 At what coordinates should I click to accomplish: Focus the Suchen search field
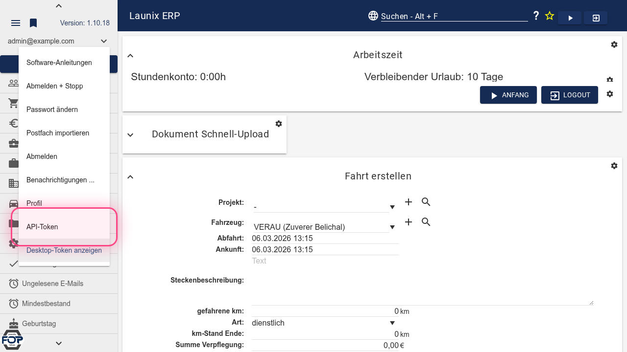click(x=454, y=17)
